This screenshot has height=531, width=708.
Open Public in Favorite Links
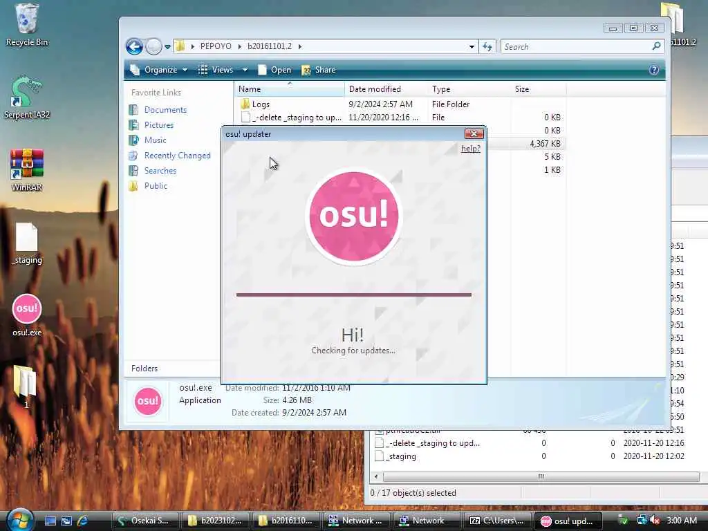coord(156,186)
